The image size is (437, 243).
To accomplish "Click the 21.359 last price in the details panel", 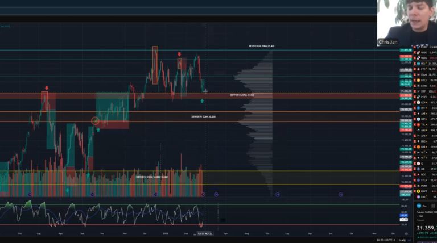I will [x=427, y=228].
